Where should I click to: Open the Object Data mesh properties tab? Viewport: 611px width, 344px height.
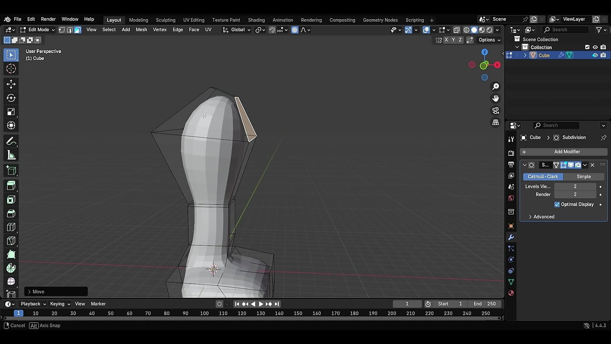click(511, 282)
